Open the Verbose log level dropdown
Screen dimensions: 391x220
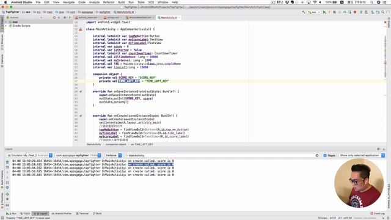(x=113, y=155)
